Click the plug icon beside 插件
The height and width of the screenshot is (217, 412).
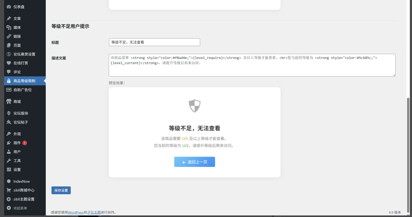[9, 143]
